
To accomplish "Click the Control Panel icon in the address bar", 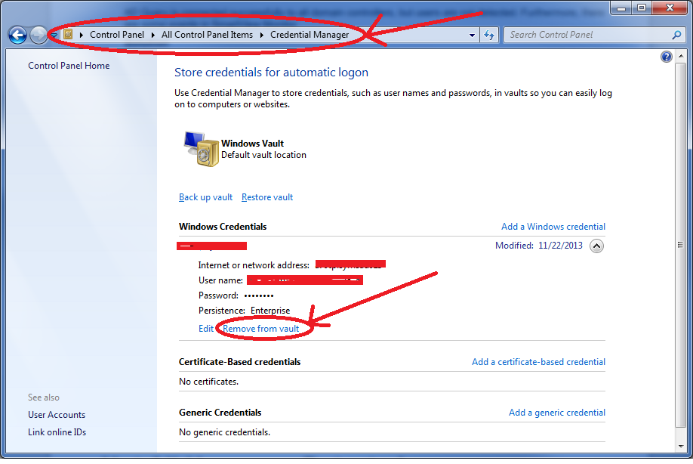I will point(68,34).
